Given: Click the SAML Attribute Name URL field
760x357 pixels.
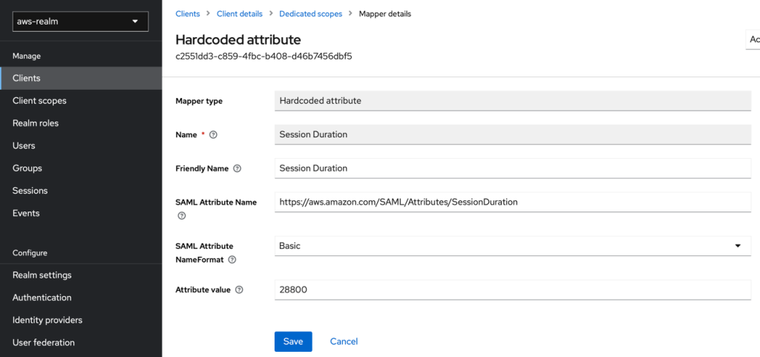Looking at the screenshot, I should point(513,201).
